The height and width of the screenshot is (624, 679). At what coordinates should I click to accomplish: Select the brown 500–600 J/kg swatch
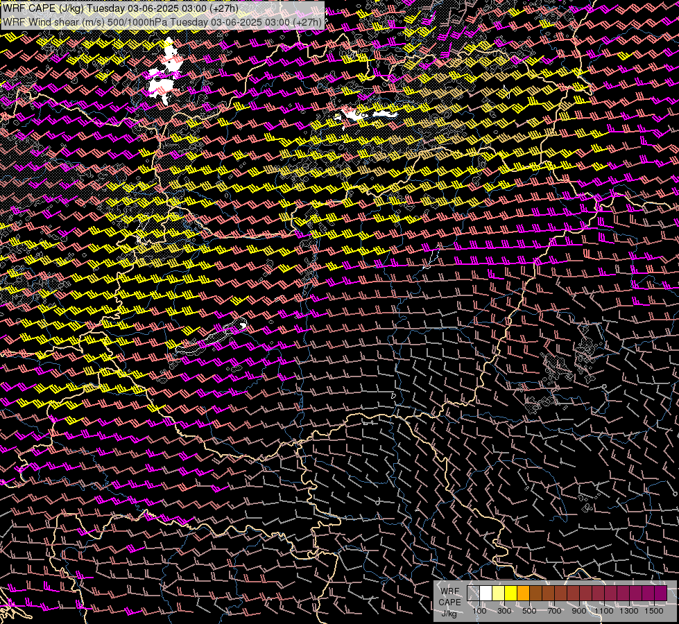coord(535,593)
